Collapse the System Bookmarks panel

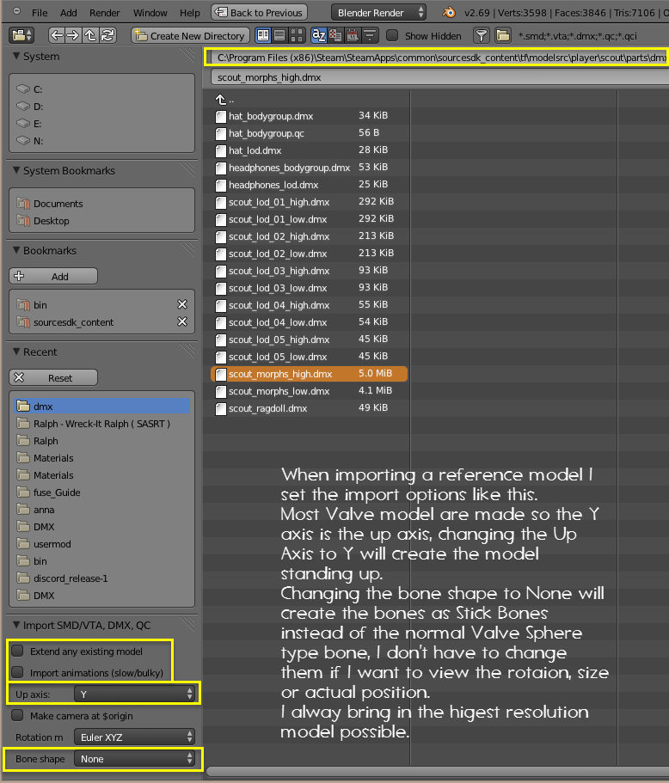(16, 170)
